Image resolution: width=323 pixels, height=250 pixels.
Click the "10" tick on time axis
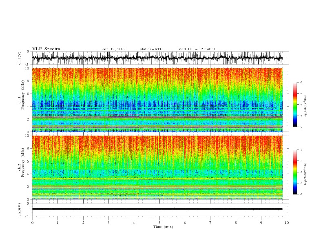coord(287,223)
